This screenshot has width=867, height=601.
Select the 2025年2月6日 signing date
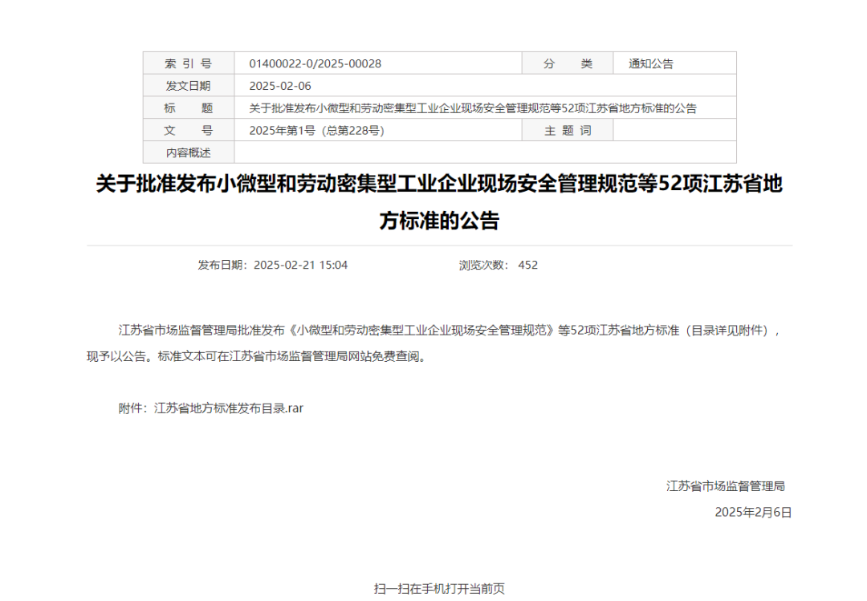(752, 512)
